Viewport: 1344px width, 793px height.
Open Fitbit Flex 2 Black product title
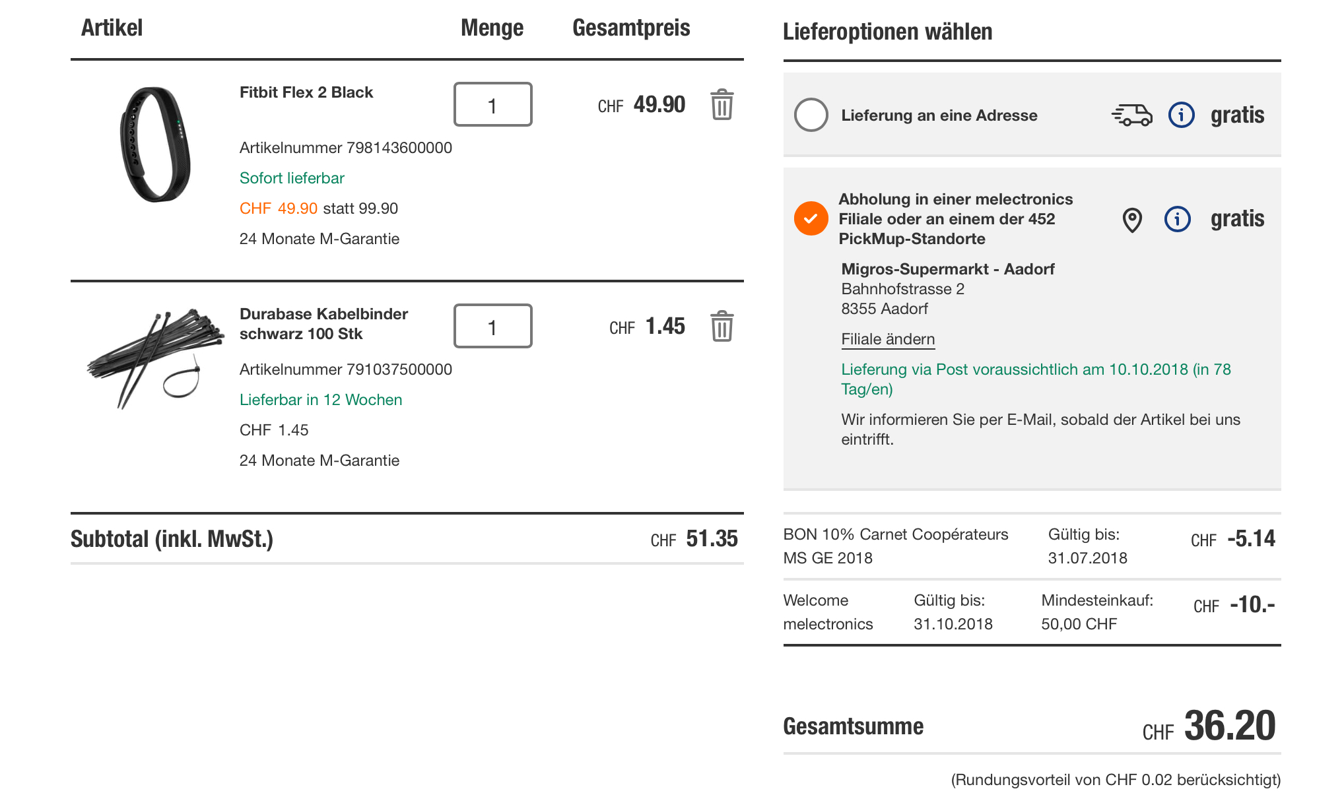coord(306,92)
